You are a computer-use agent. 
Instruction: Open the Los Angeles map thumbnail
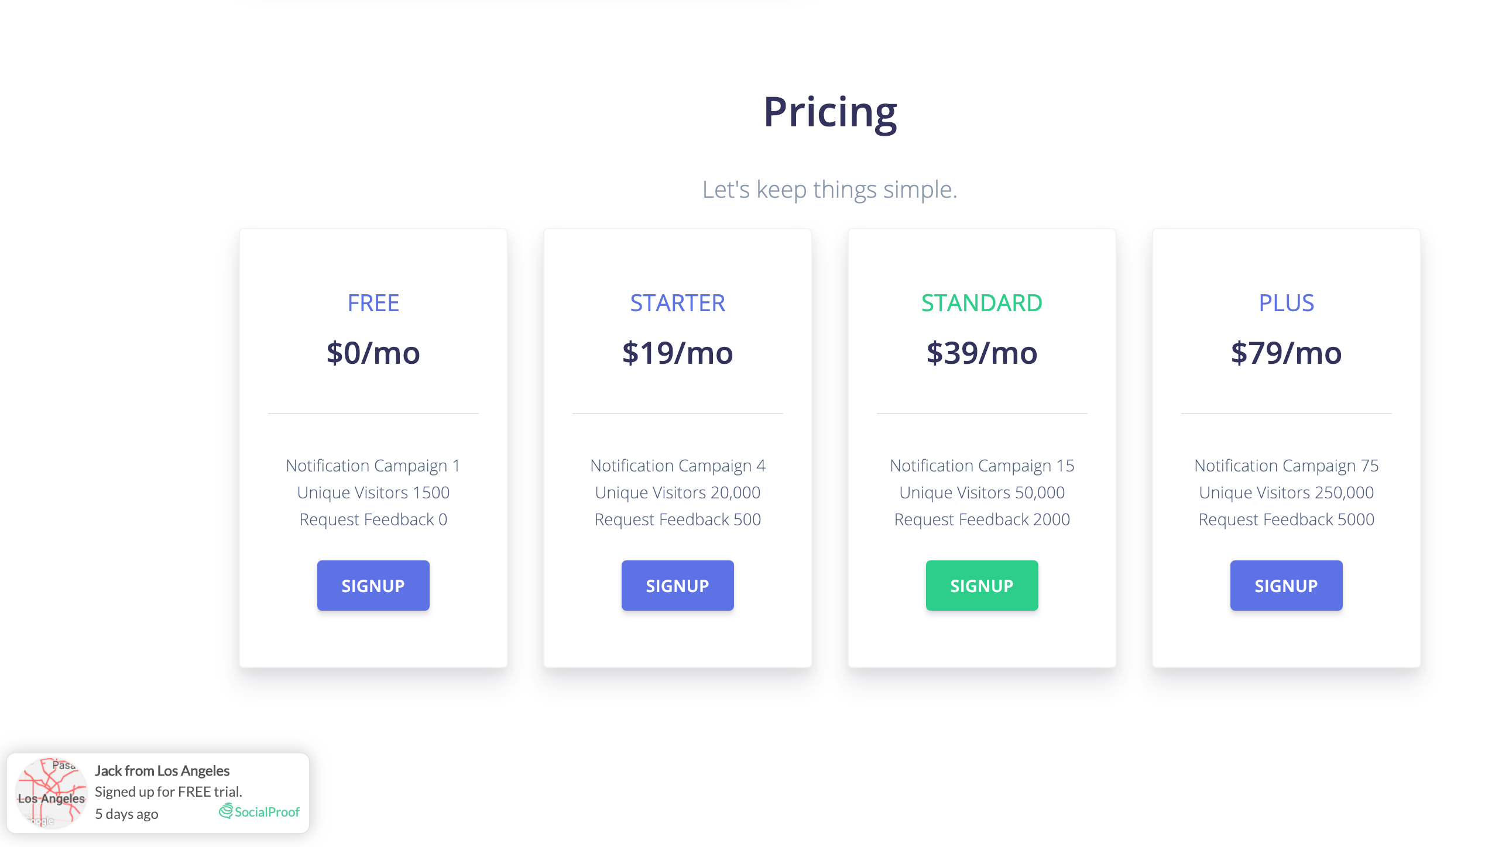pyautogui.click(x=52, y=793)
